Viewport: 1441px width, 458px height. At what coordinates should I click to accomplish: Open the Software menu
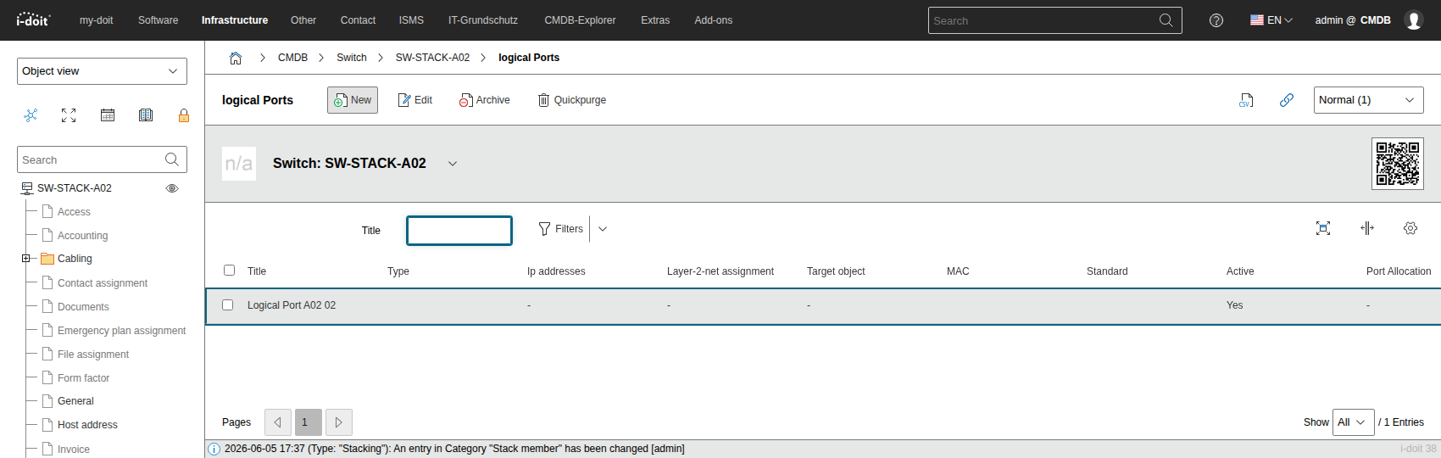pyautogui.click(x=159, y=20)
